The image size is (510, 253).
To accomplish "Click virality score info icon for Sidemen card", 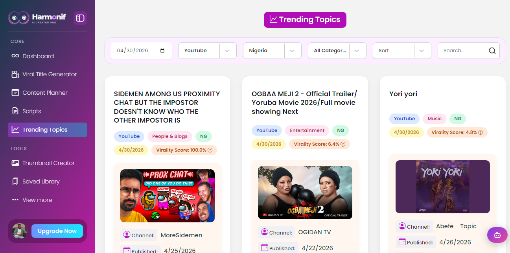I will 210,150.
